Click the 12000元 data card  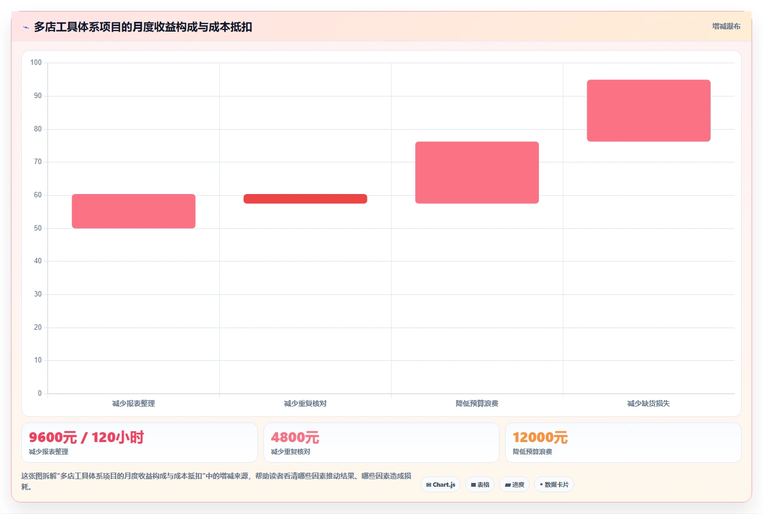pos(623,443)
